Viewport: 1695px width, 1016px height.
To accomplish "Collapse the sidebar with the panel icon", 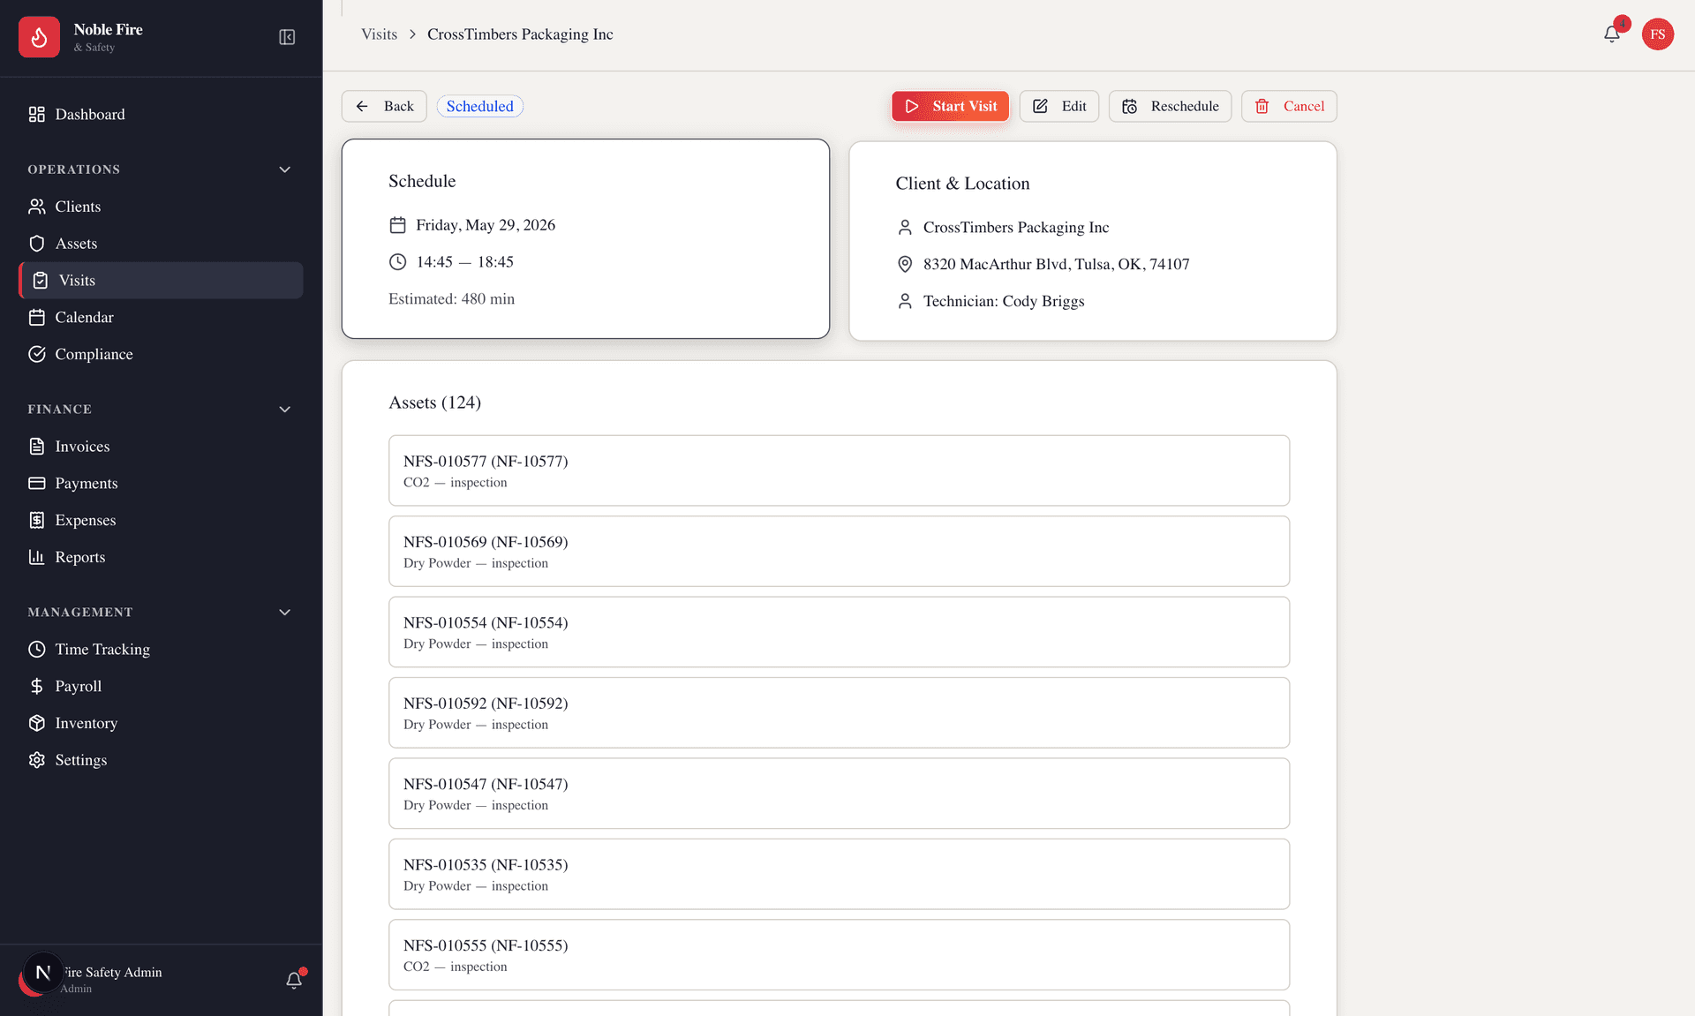I will [286, 37].
